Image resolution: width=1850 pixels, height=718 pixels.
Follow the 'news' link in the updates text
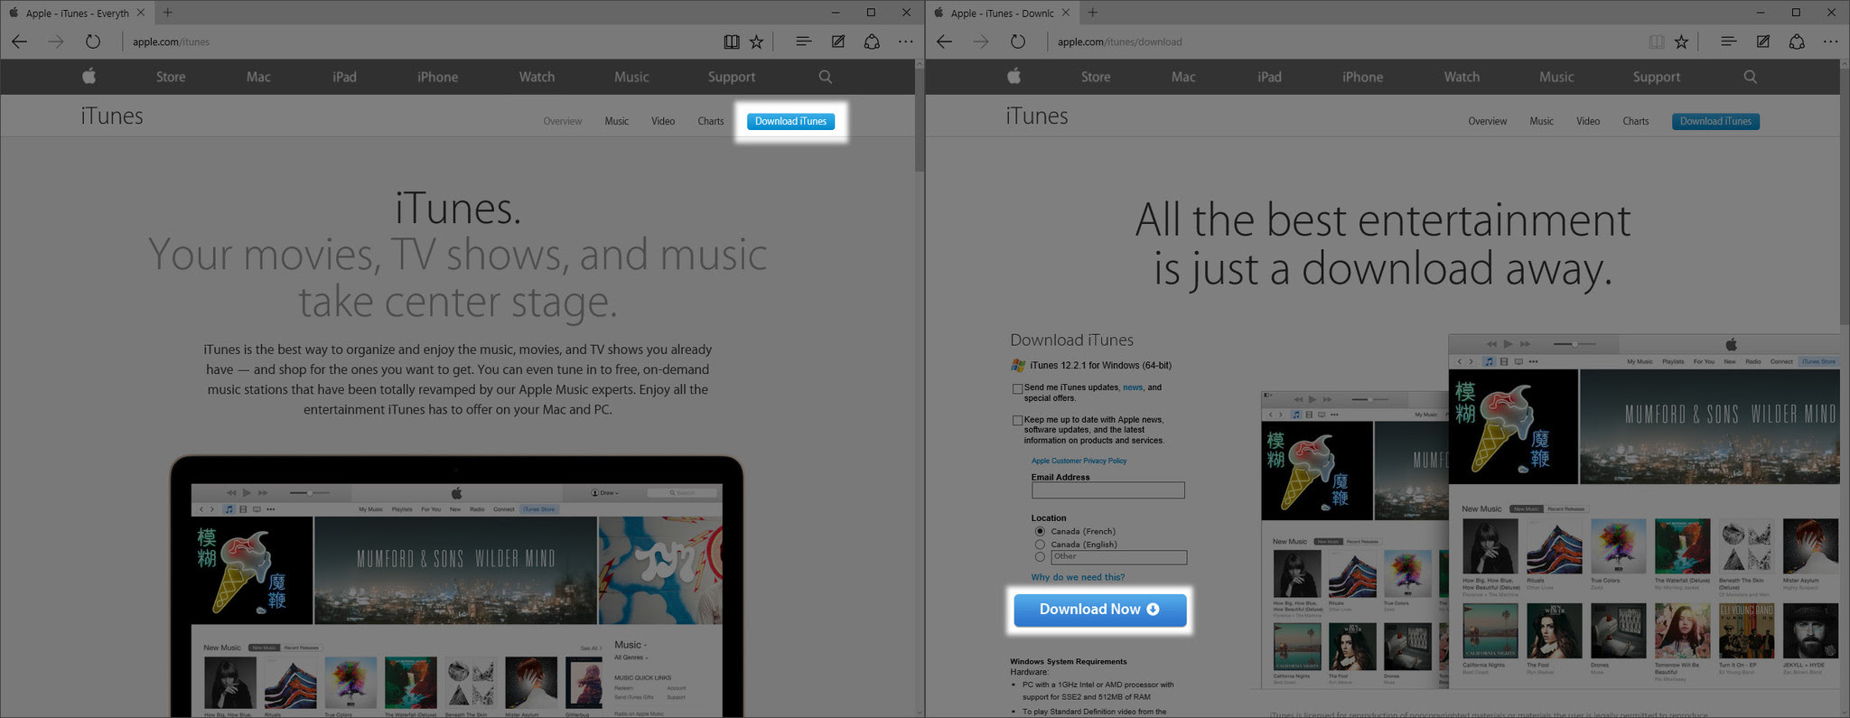coord(1133,387)
